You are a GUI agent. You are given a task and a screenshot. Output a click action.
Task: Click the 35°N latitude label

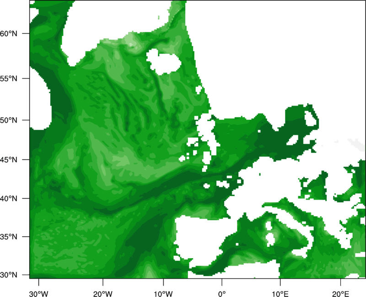pyautogui.click(x=9, y=237)
